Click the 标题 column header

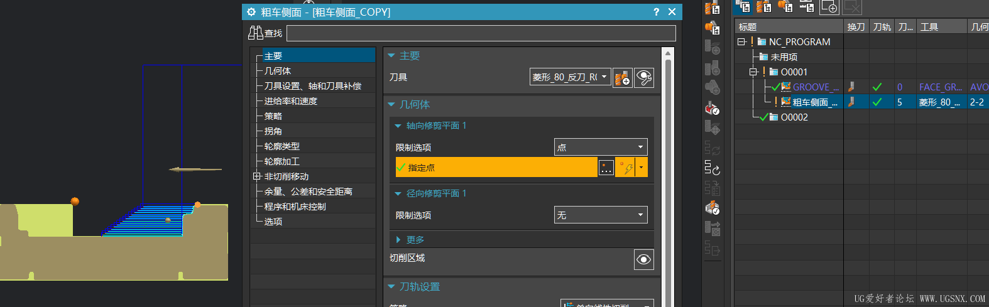point(789,26)
